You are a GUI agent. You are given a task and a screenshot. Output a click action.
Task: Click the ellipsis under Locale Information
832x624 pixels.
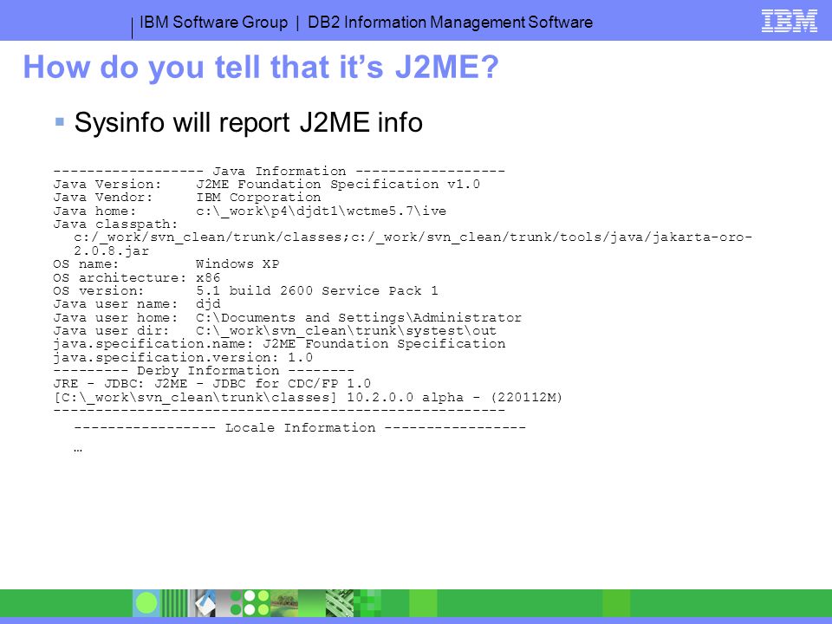(78, 450)
